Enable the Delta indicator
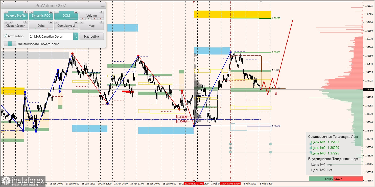375x187 pixels. click(x=41, y=26)
